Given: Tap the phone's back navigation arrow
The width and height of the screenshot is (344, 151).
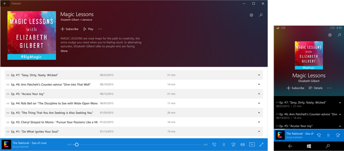Looking at the screenshot, I should click(290, 146).
